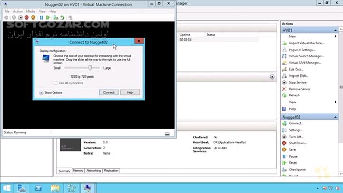Click Shut Down under Nugget02 actions
343x193 pixels.
298,143
